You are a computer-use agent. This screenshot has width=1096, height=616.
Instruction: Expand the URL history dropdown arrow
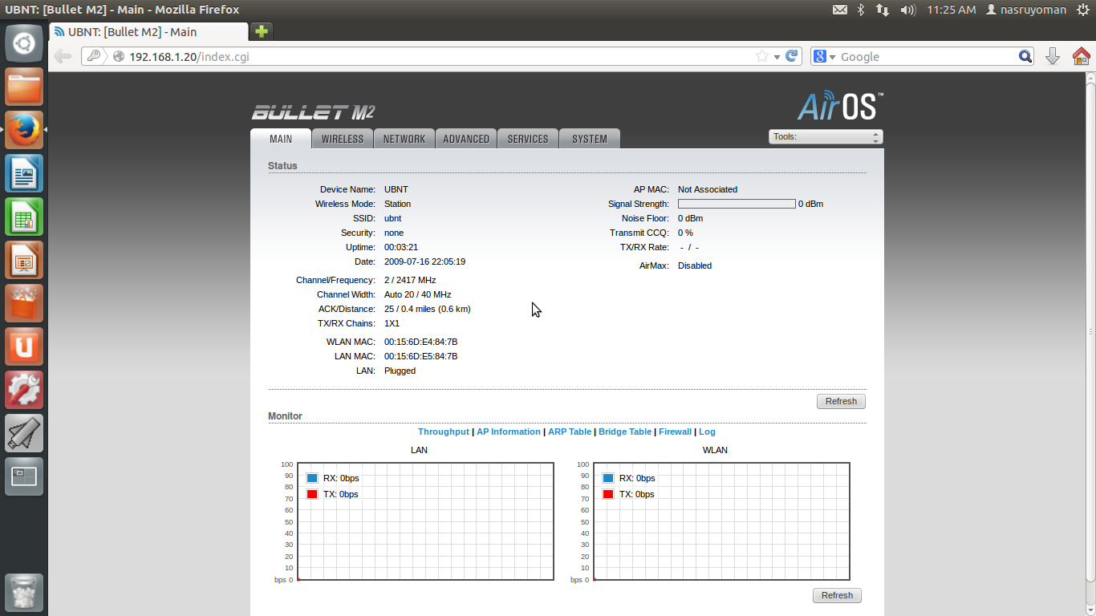(x=777, y=57)
